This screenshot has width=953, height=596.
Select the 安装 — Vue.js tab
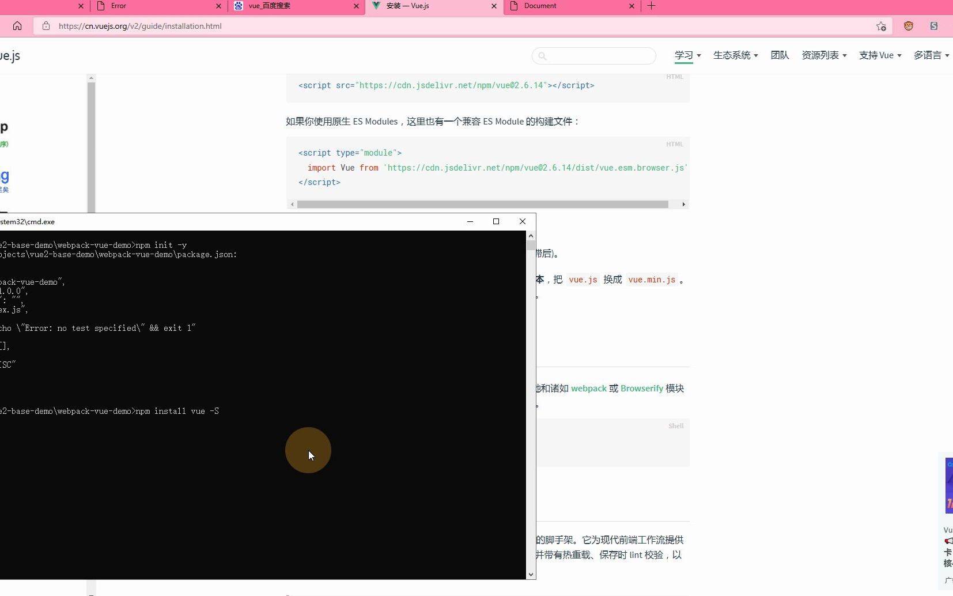click(434, 6)
